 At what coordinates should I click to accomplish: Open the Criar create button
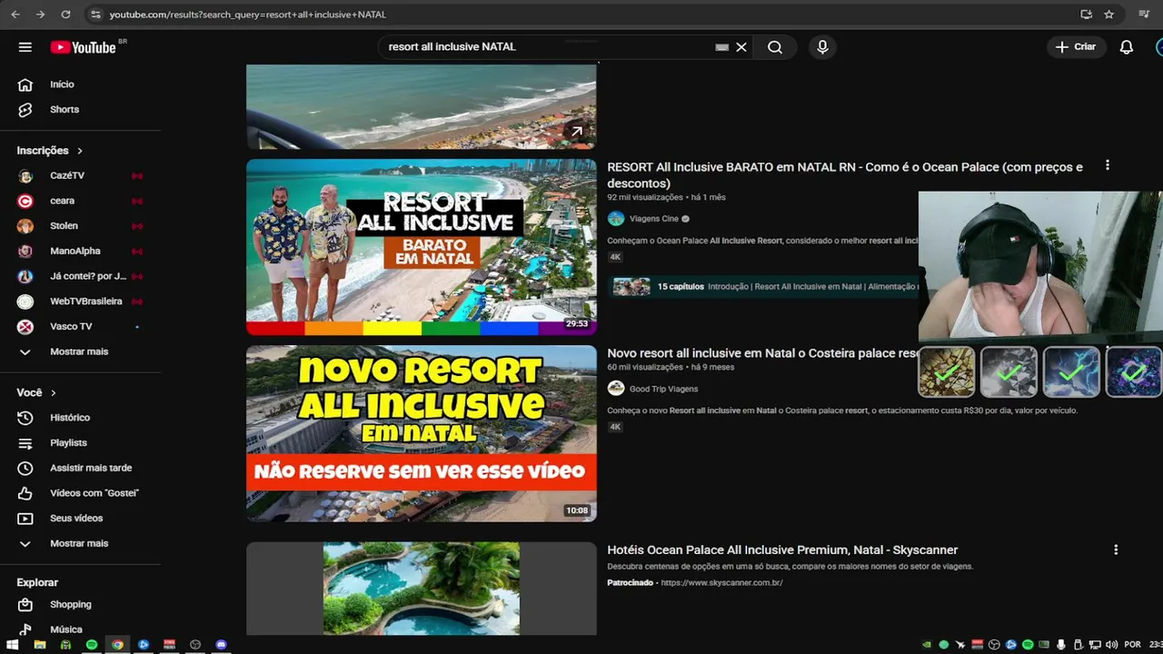[1077, 47]
